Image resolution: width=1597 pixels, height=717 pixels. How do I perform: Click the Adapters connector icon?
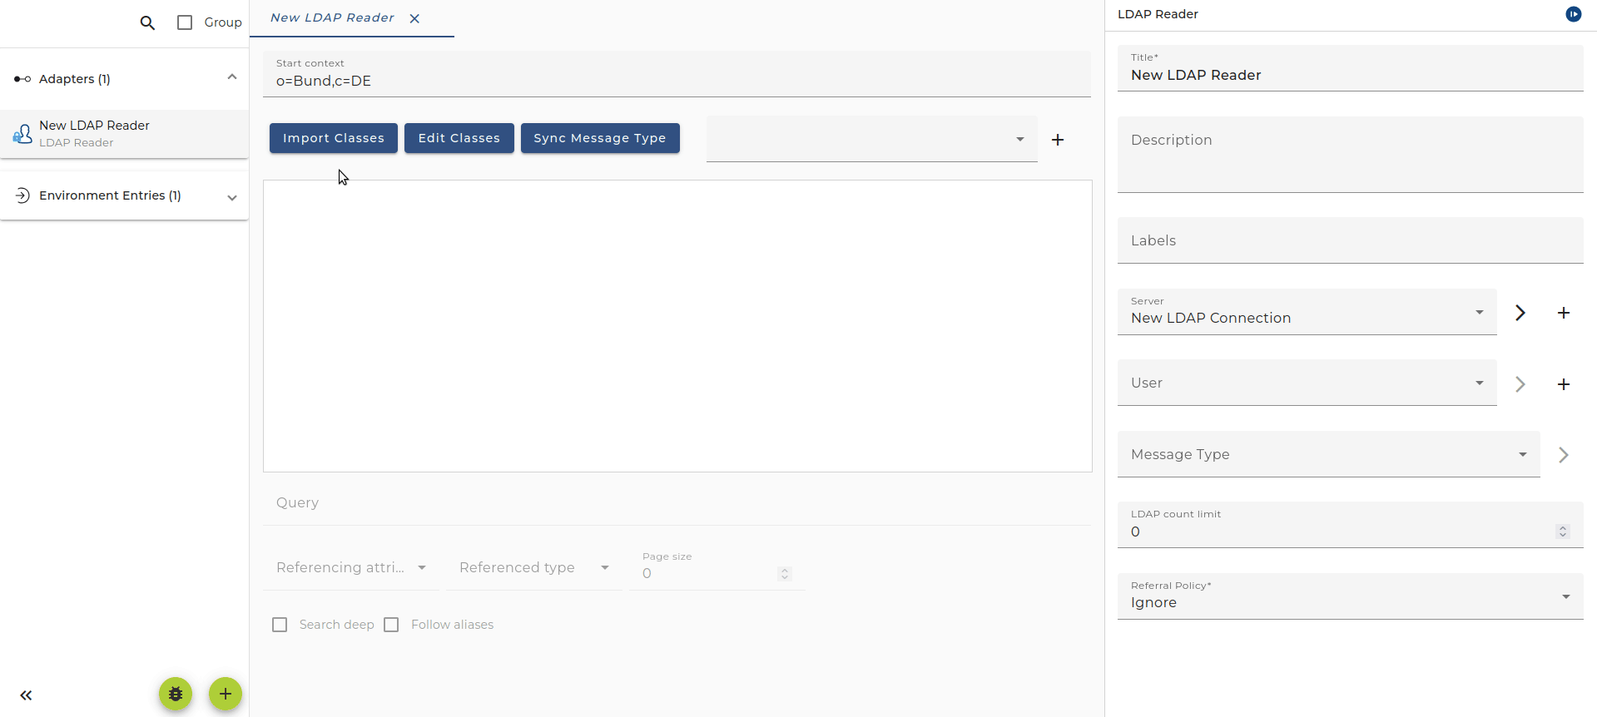[22, 79]
